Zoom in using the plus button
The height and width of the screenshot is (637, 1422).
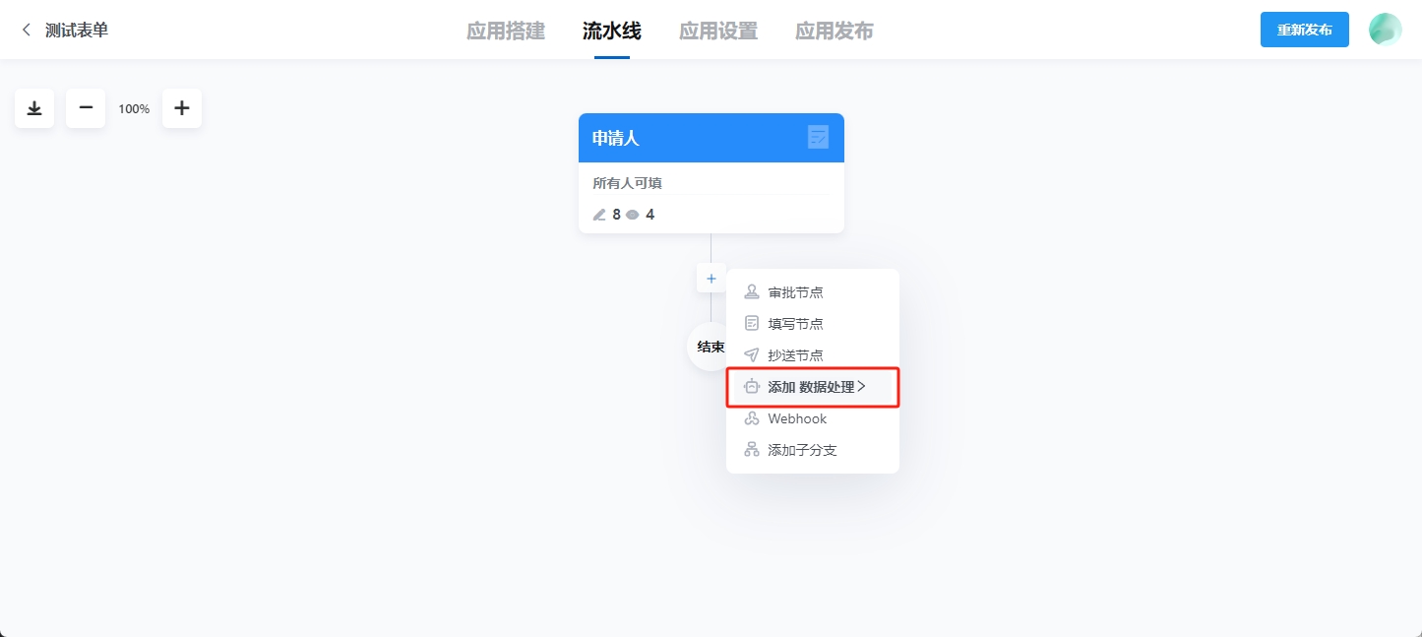tap(181, 108)
